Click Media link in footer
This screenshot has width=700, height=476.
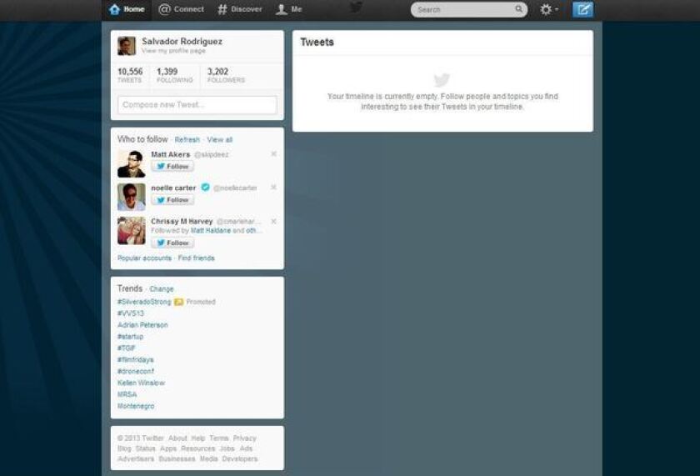(x=209, y=459)
